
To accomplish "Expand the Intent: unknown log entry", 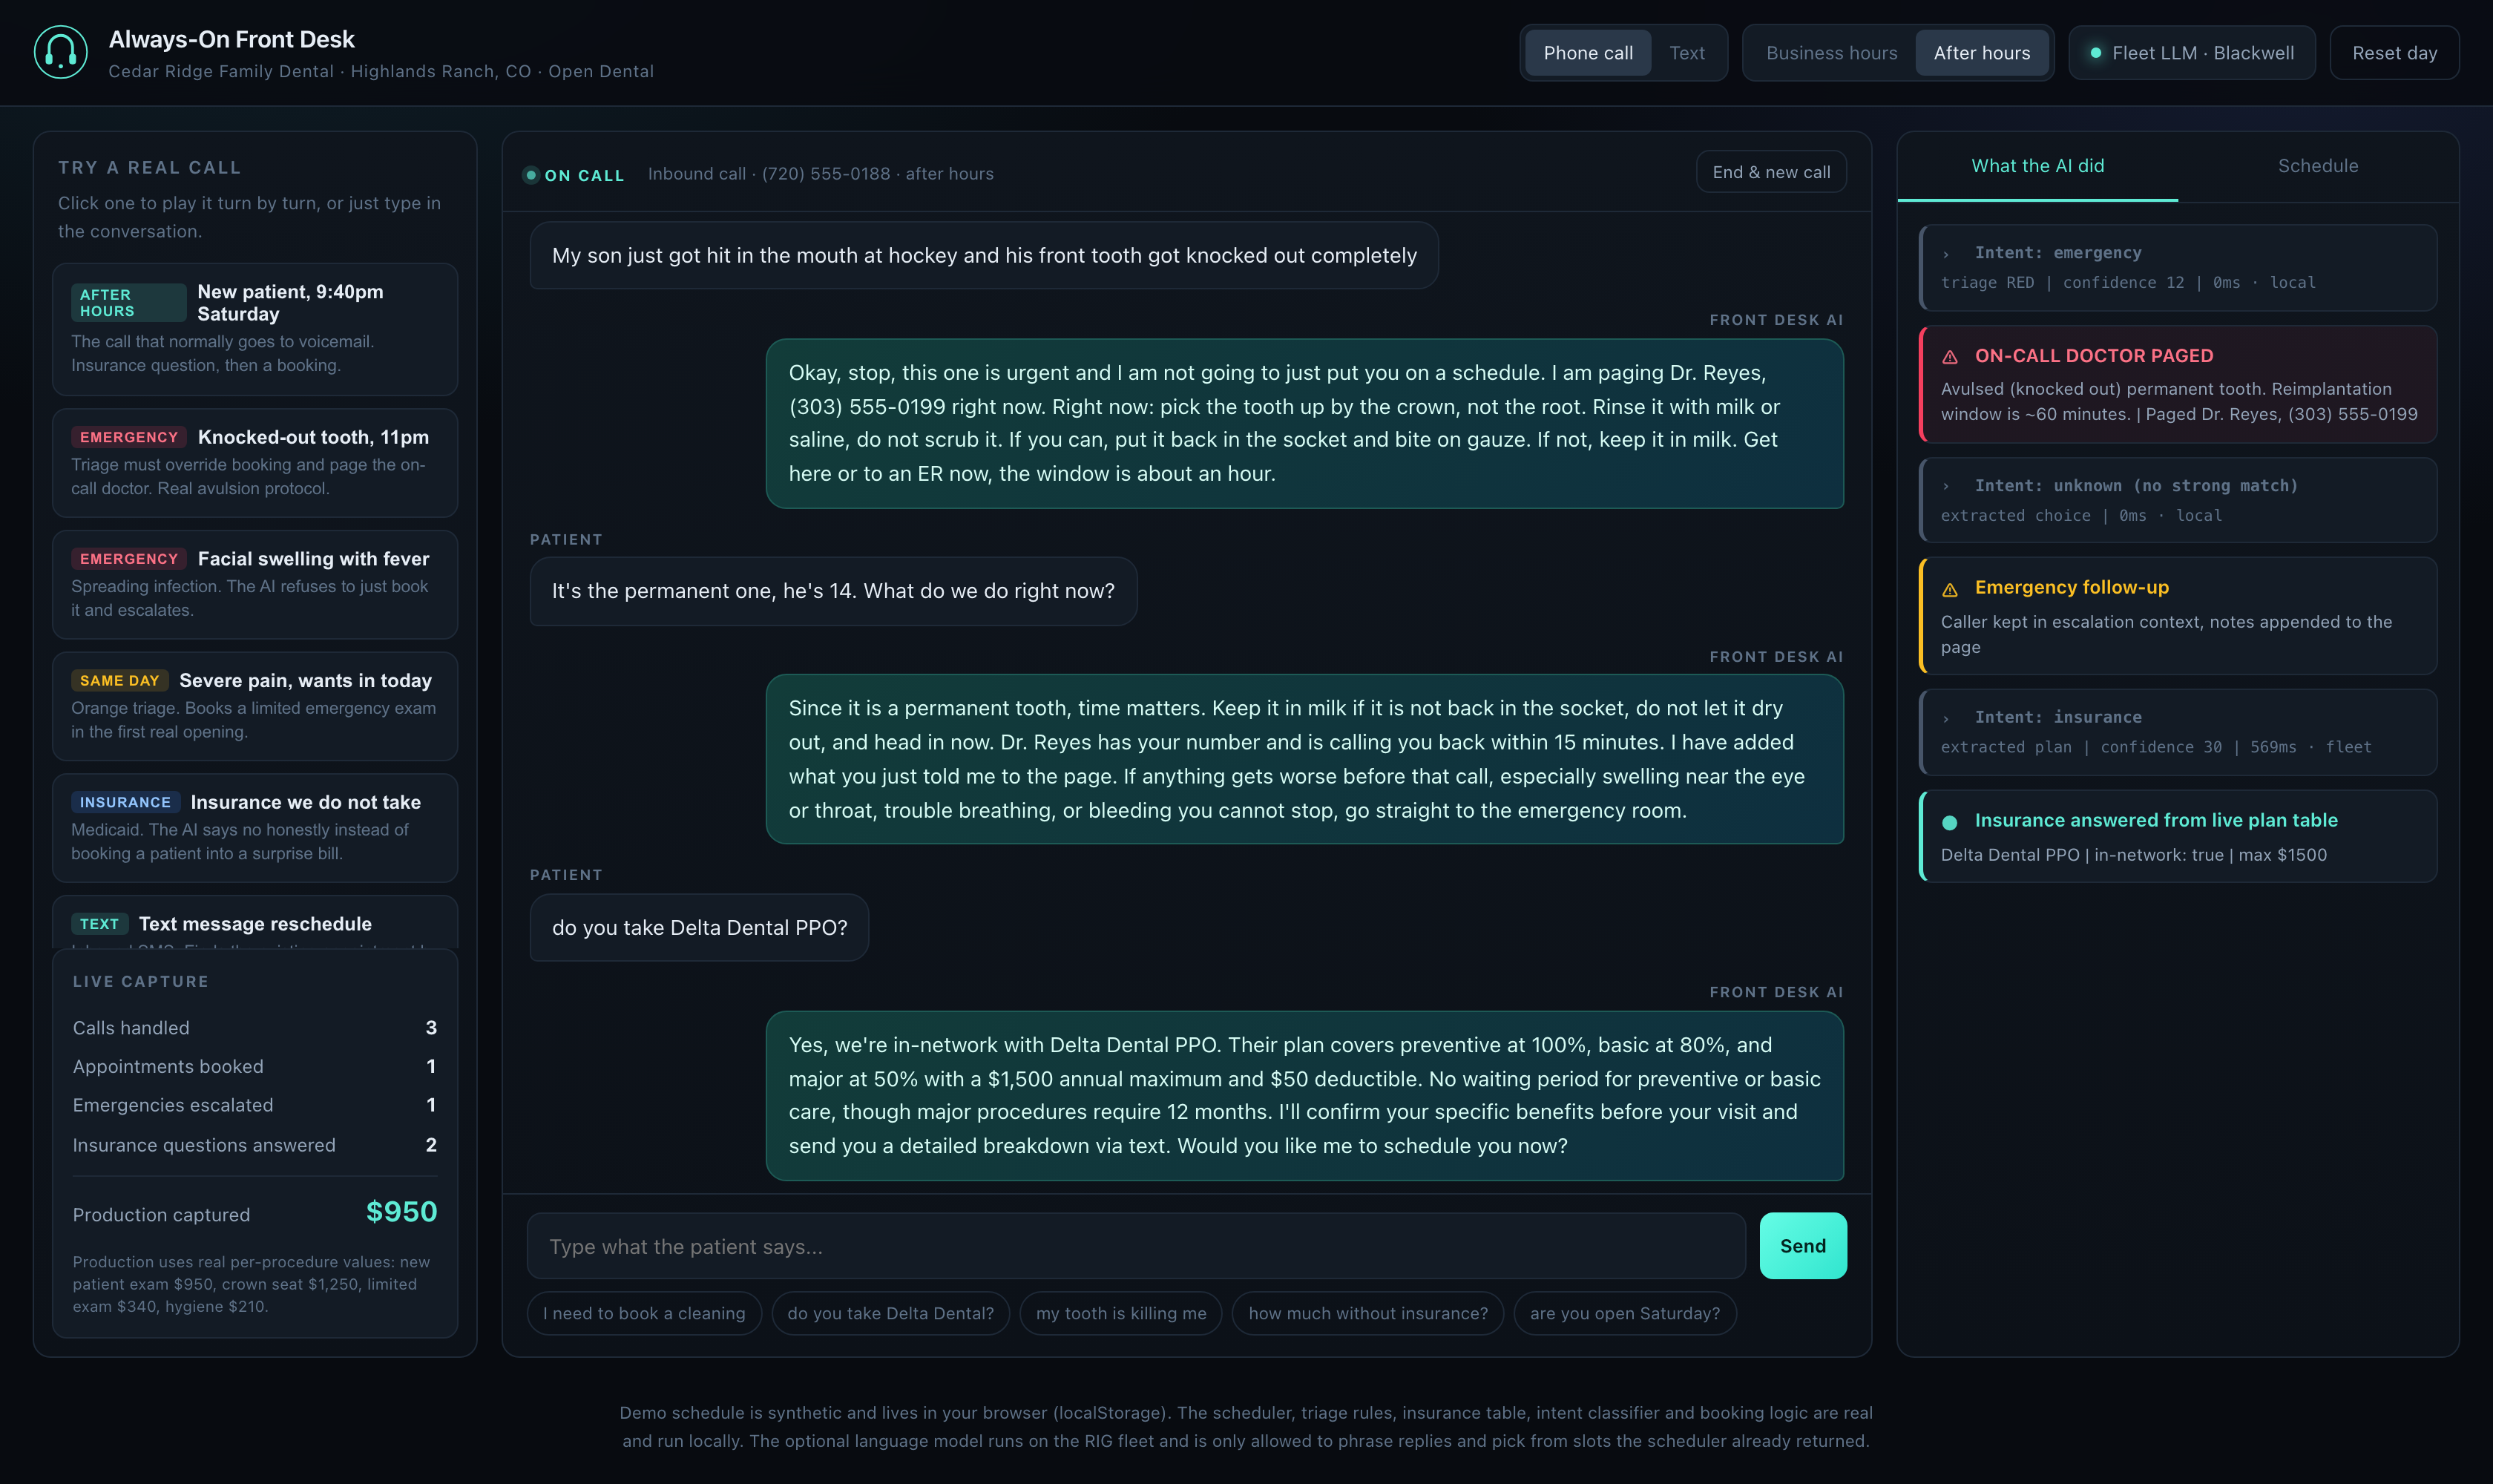I will point(2177,500).
